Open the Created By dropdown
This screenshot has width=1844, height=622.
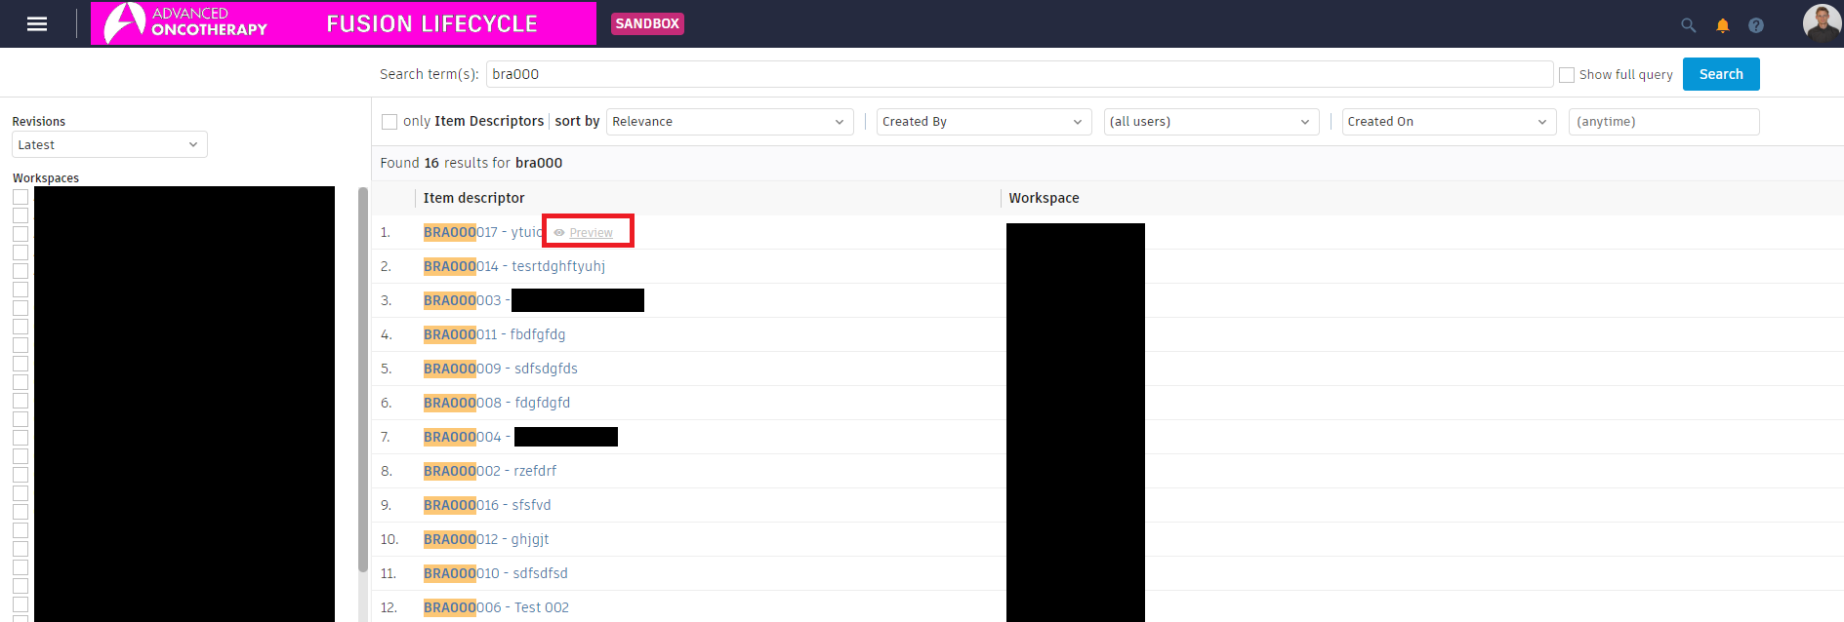click(x=983, y=122)
